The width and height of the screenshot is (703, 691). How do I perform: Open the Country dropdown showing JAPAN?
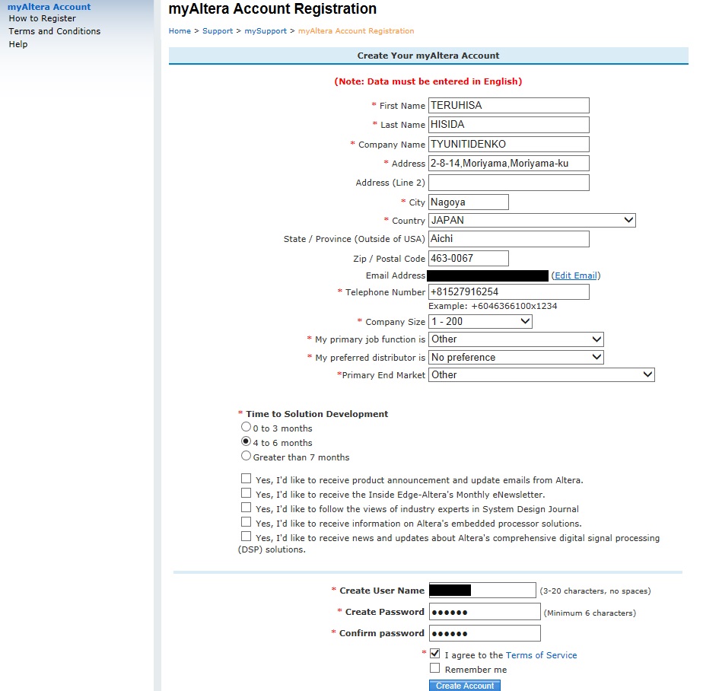tap(532, 220)
